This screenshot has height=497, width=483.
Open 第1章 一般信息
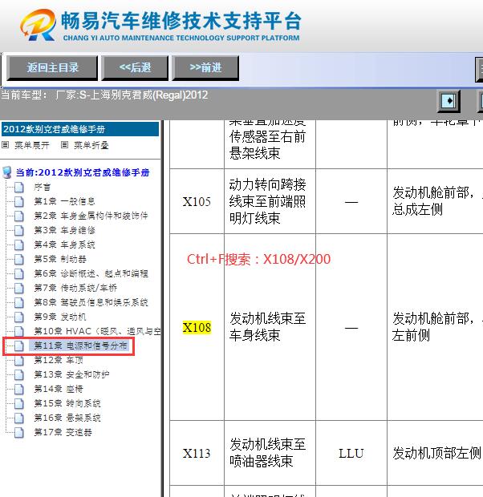point(64,201)
